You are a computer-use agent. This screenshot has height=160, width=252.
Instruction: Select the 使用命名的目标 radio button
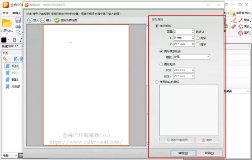157,82
